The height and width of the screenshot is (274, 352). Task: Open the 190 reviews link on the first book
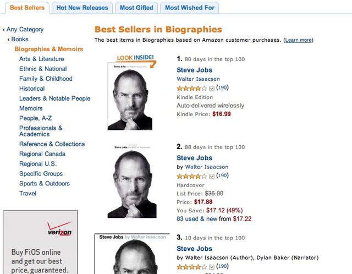(222, 87)
